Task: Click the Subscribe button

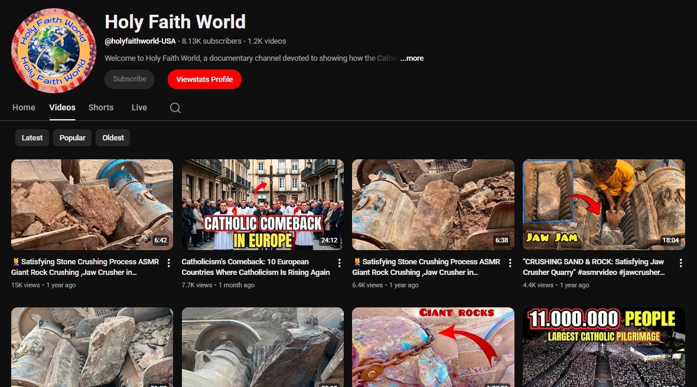Action: click(x=129, y=79)
